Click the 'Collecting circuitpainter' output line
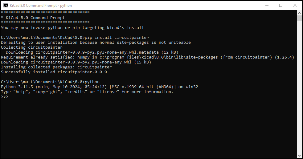The image size is (303, 159). coord(32,47)
